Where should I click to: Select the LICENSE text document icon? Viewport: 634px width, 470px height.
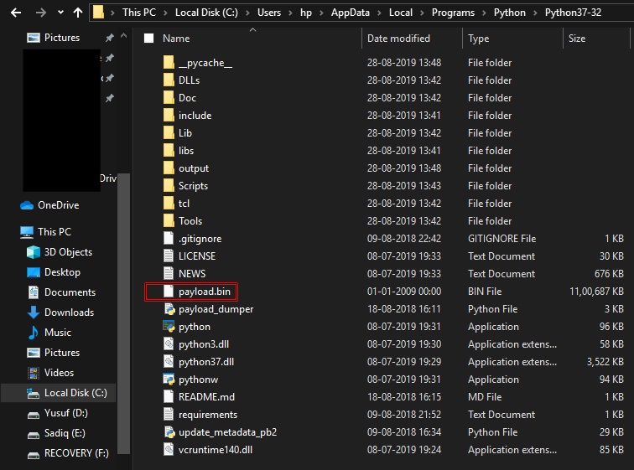pyautogui.click(x=169, y=256)
